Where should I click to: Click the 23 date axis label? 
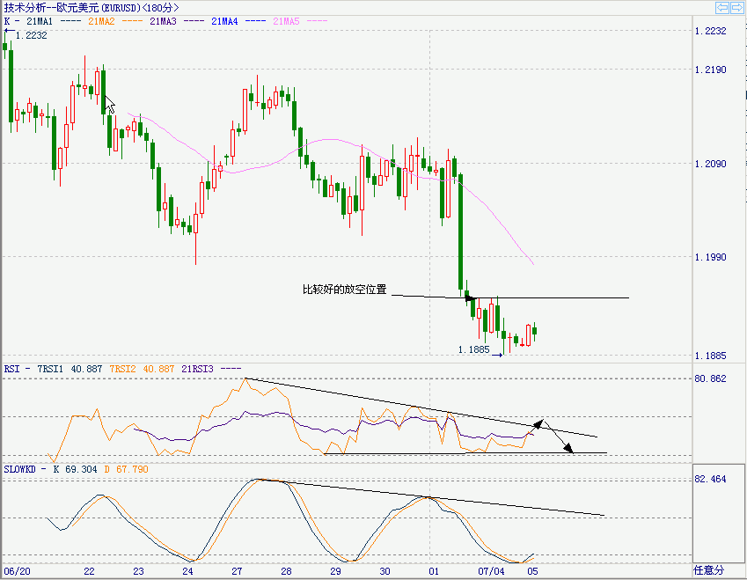138,571
